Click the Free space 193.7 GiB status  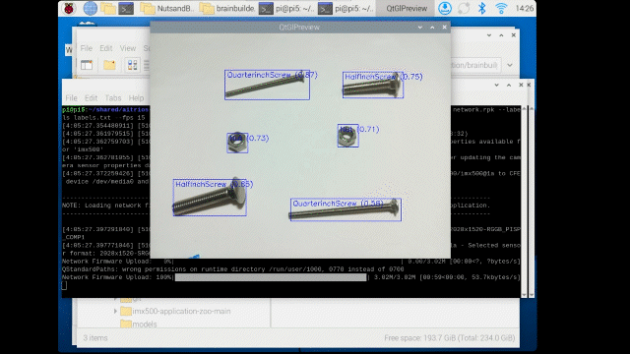[449, 338]
